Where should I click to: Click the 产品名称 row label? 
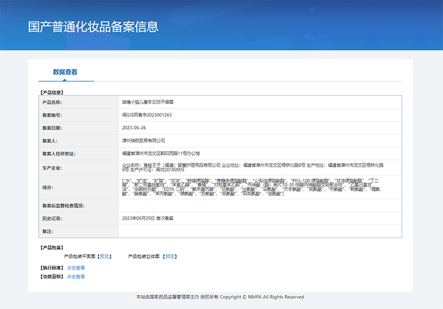pos(52,102)
